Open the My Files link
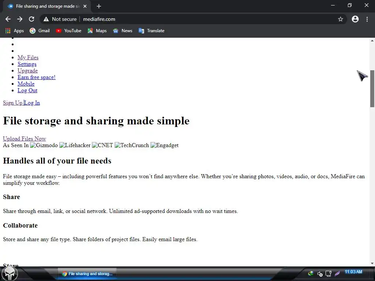The height and width of the screenshot is (281, 375). point(28,57)
